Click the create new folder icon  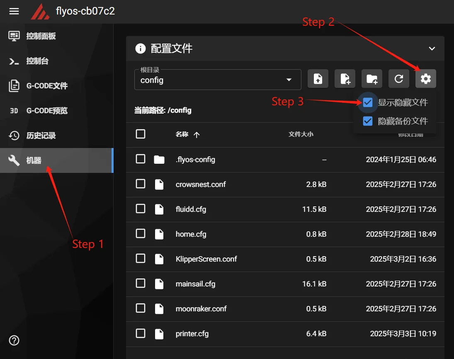pos(372,79)
